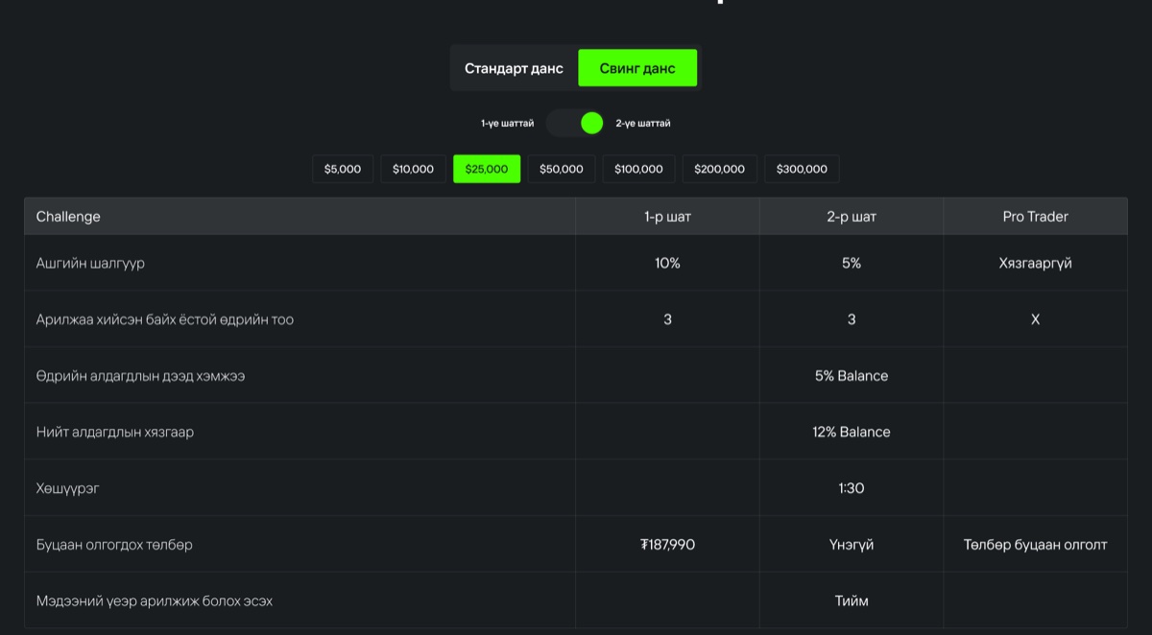Click the Pro Trader column header
The width and height of the screenshot is (1152, 635).
(x=1035, y=217)
